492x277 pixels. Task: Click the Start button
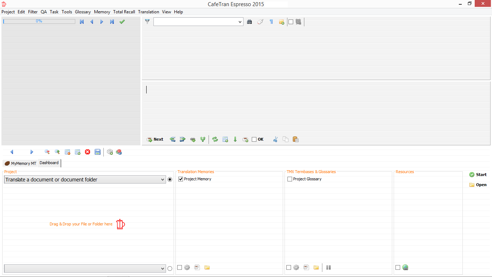pos(478,175)
